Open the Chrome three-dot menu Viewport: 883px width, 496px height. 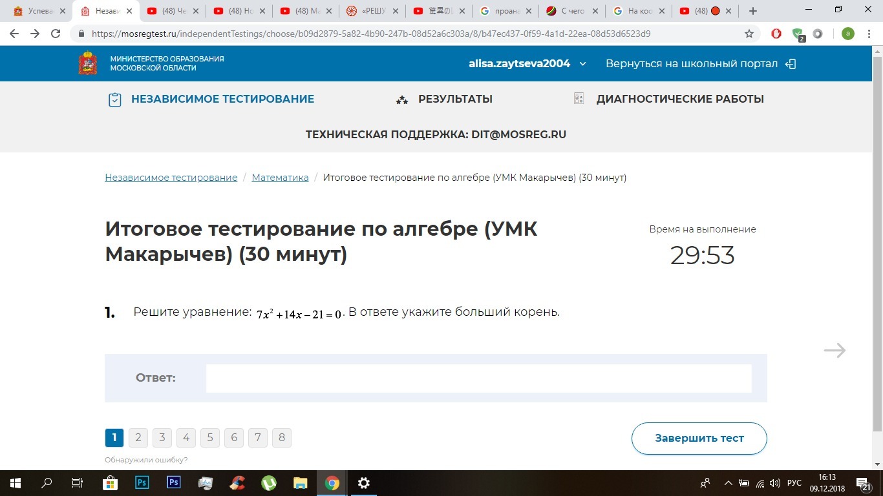(x=869, y=34)
